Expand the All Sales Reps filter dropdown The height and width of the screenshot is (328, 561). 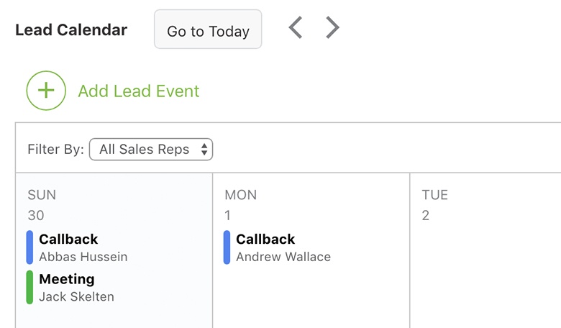(x=151, y=150)
